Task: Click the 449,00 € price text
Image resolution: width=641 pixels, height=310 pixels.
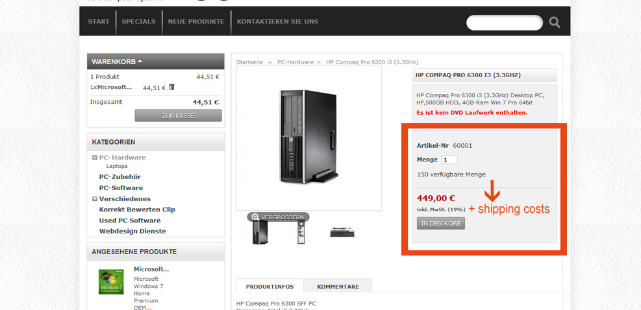Action: (x=436, y=198)
